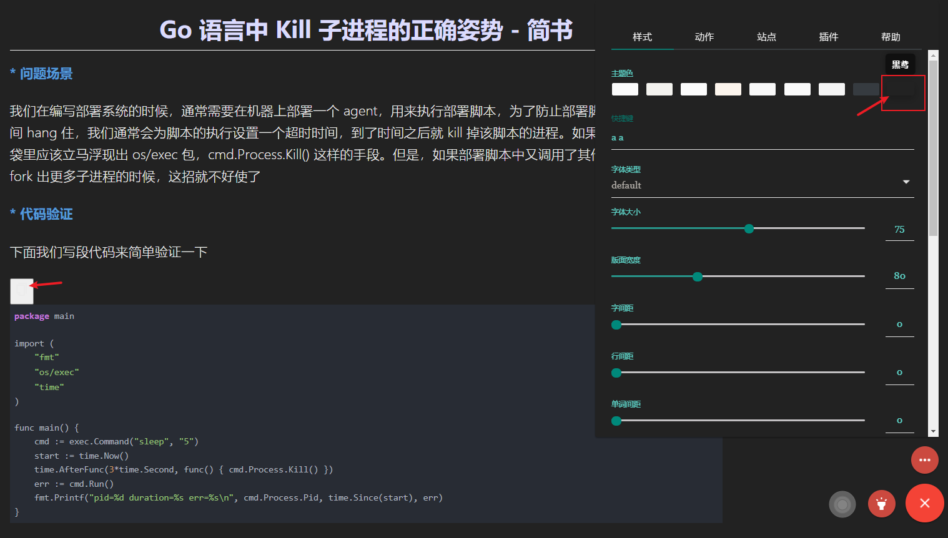Image resolution: width=948 pixels, height=538 pixels.
Task: Switch to the 插件 tab
Action: (829, 37)
